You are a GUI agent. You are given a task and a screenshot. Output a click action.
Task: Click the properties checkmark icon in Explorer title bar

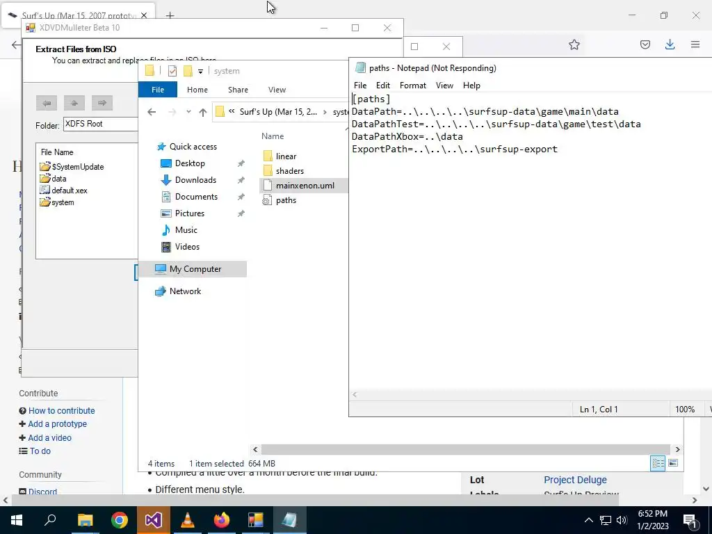tap(172, 71)
